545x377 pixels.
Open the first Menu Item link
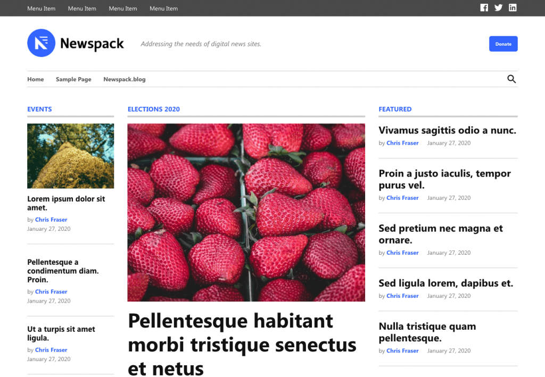coord(41,8)
